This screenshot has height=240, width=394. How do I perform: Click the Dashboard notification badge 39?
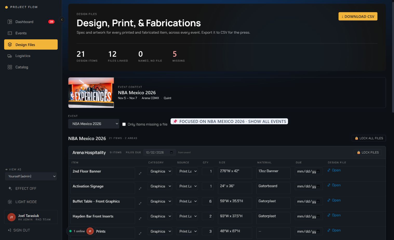51,22
